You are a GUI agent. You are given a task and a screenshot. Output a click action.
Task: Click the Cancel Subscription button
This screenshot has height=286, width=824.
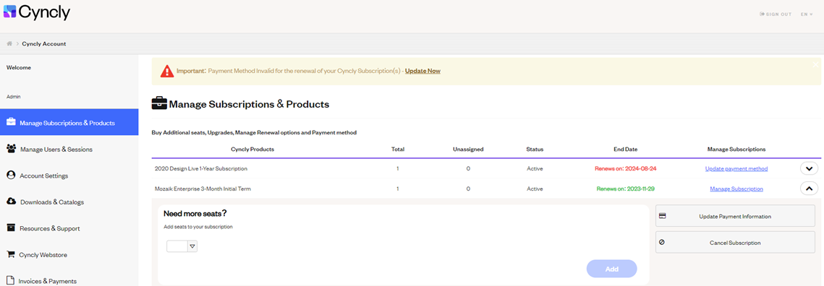(735, 243)
